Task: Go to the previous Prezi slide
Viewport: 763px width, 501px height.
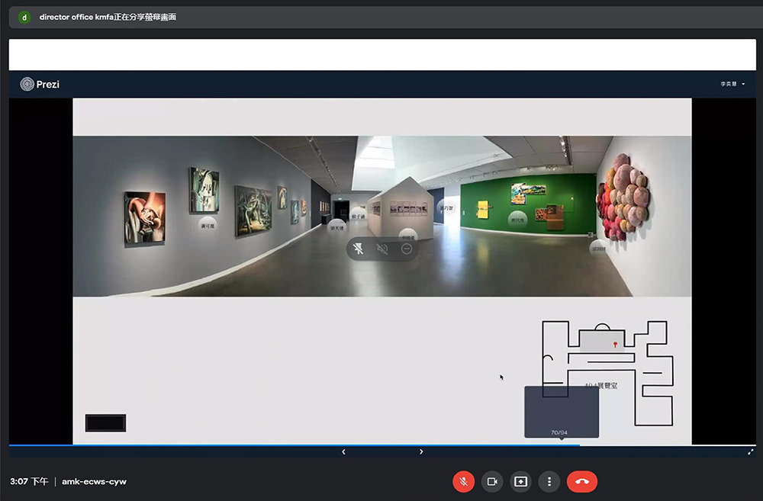Action: coord(343,452)
